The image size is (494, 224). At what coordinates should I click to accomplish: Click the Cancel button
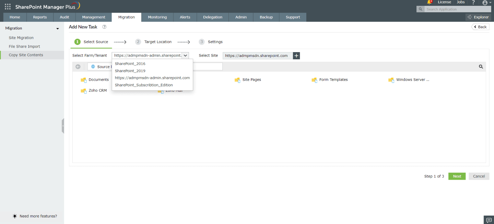pos(479,176)
